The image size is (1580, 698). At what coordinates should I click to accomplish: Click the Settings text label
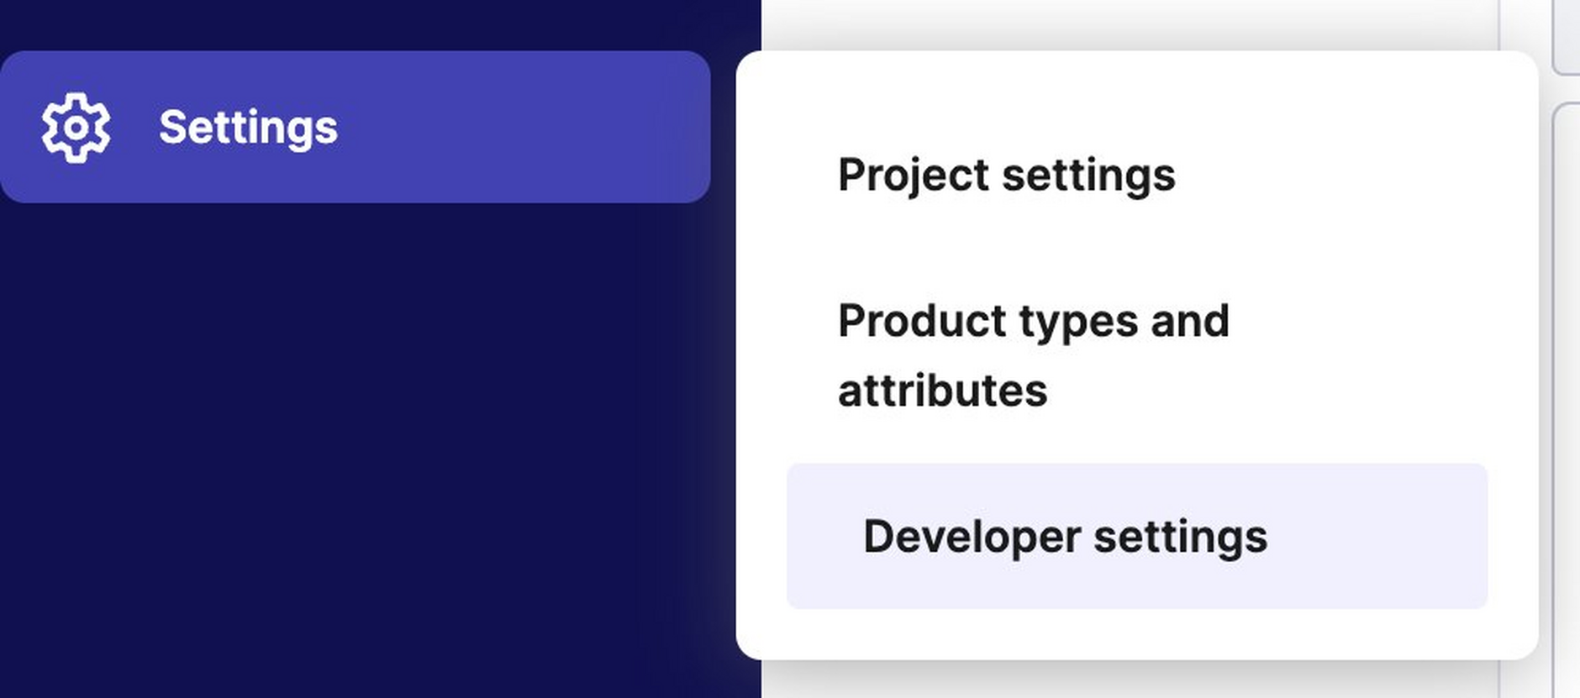click(x=248, y=128)
